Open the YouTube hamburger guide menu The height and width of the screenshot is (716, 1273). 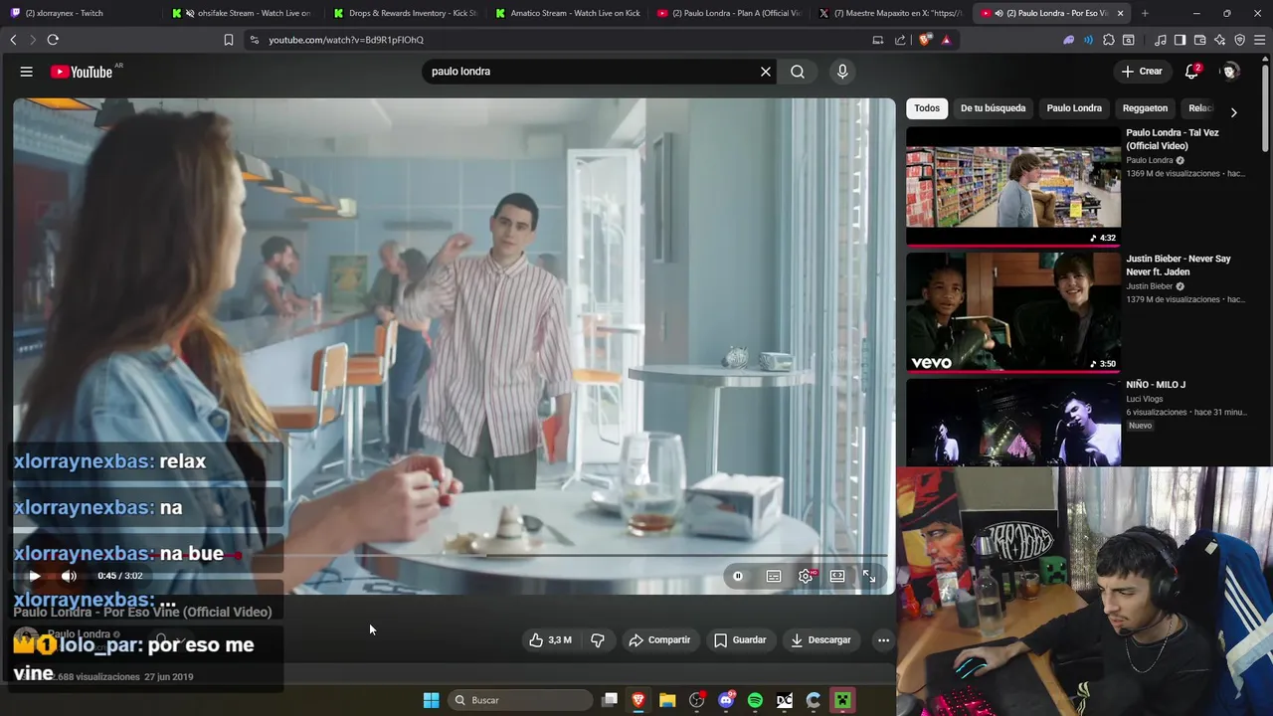27,72
